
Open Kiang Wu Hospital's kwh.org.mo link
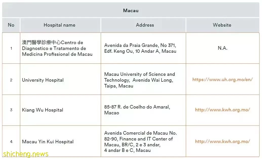coord(223,110)
